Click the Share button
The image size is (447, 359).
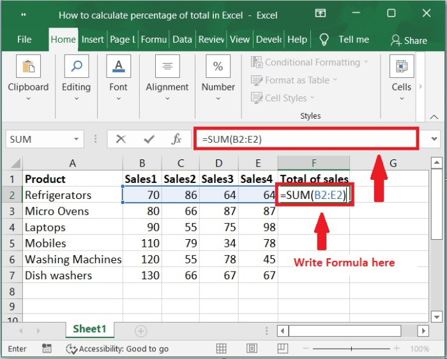(x=409, y=40)
